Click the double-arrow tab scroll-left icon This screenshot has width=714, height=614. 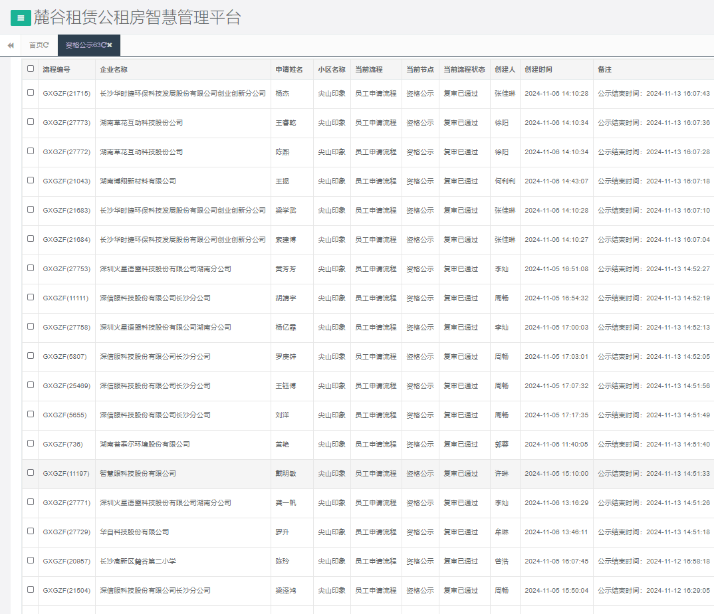11,45
